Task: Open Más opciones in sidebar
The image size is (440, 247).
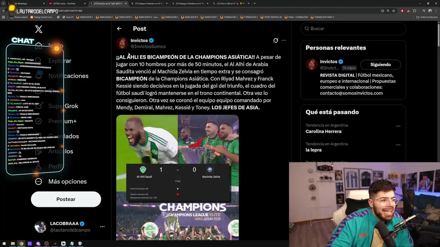Action: (61, 181)
